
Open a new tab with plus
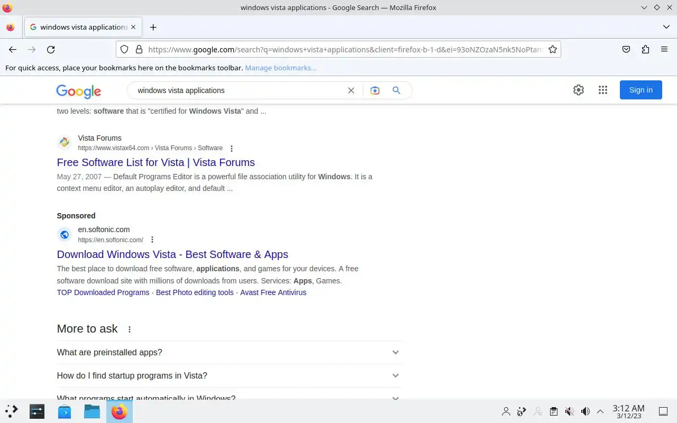click(x=153, y=27)
